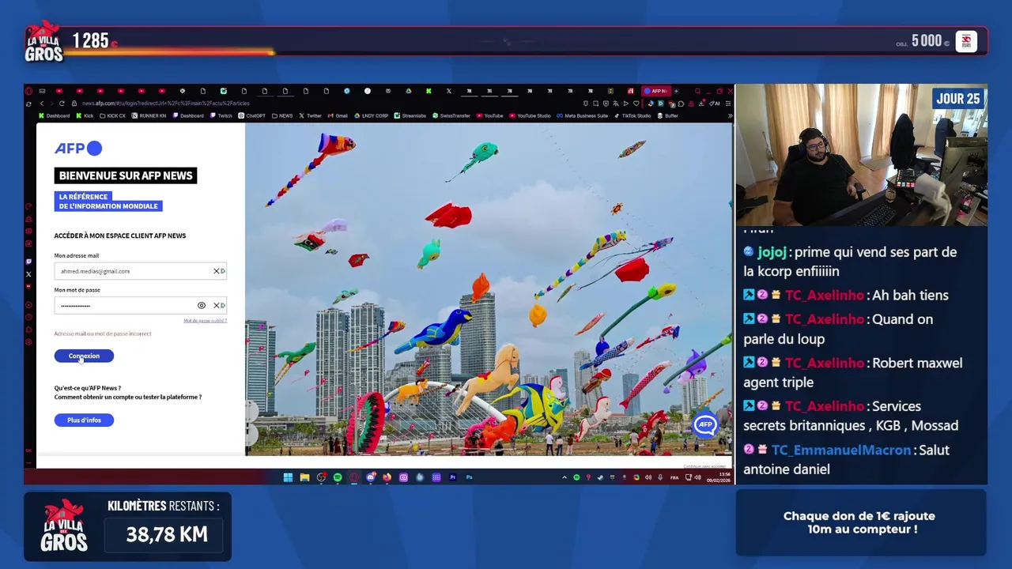Open Premiere Pro from the taskbar
The width and height of the screenshot is (1012, 569).
tap(453, 477)
